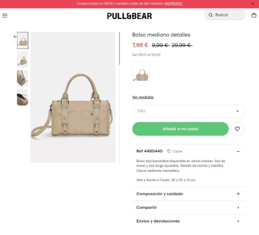The image size is (259, 235).
Task: Open the shopping bag
Action: tap(254, 15)
